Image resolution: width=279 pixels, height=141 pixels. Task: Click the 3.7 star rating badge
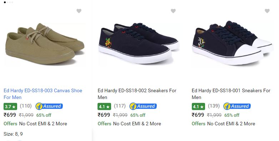point(10,106)
